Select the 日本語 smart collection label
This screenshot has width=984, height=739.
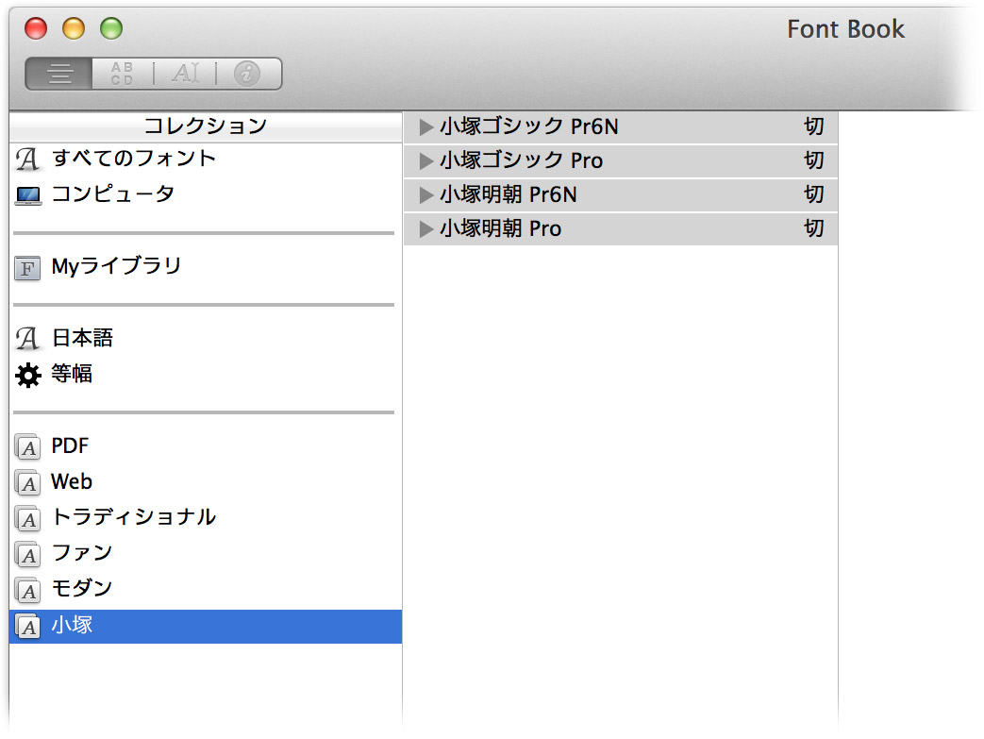82,338
